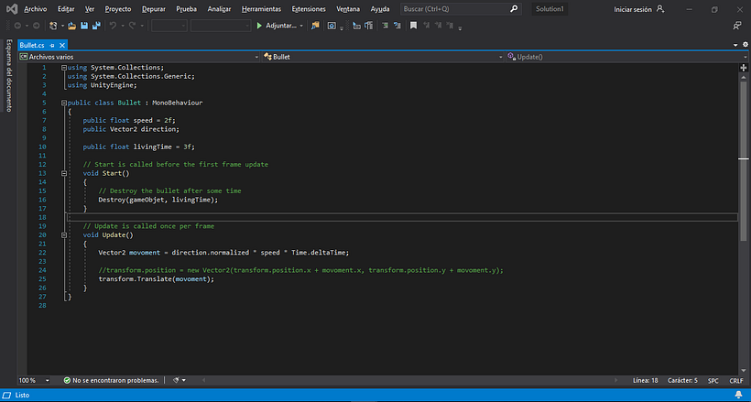Image resolution: width=751 pixels, height=402 pixels.
Task: Open the Extensiones menu
Action: (x=309, y=8)
